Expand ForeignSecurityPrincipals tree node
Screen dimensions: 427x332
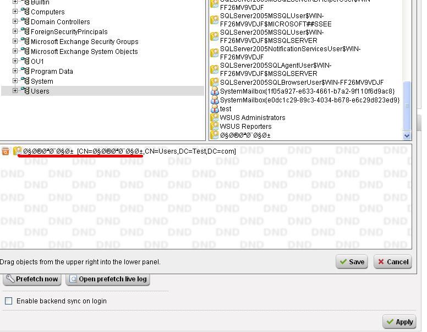(15, 31)
